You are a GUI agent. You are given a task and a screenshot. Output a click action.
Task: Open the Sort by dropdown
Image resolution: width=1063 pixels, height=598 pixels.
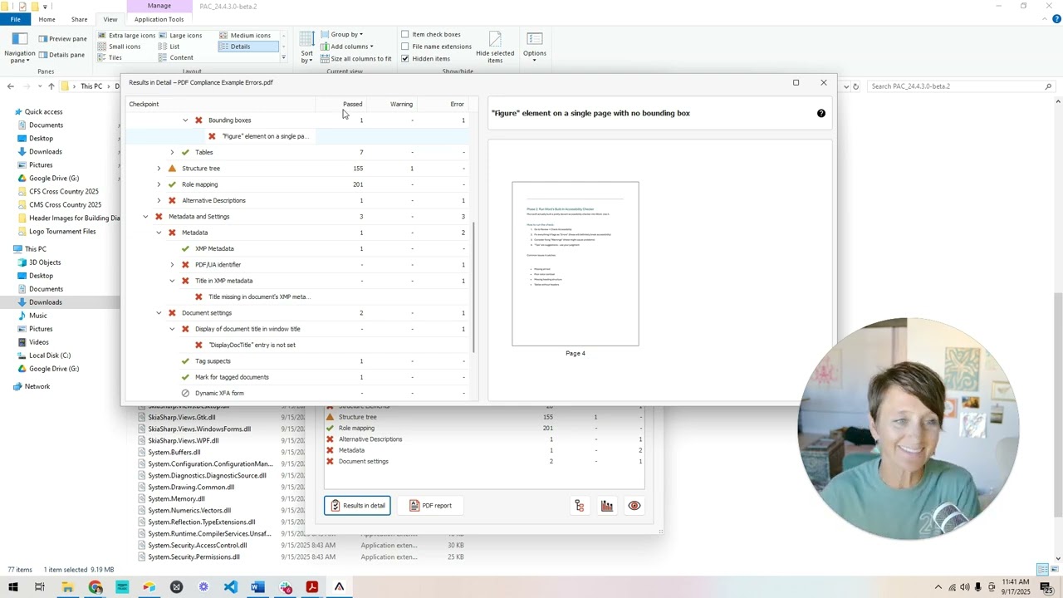pyautogui.click(x=307, y=47)
